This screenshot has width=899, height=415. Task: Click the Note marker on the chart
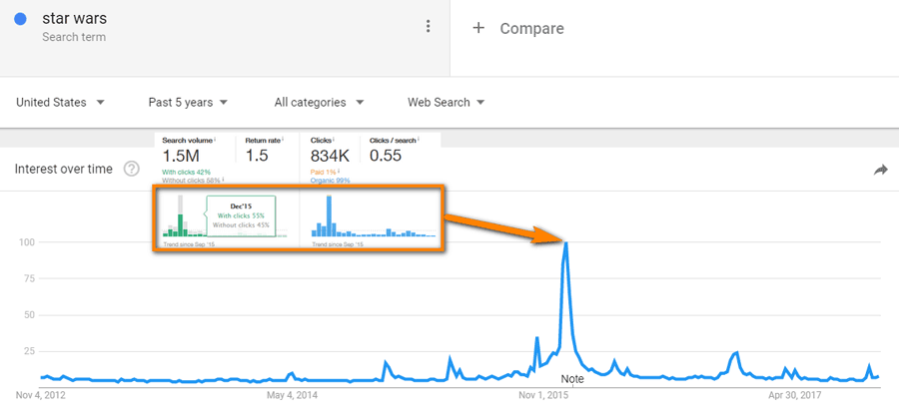pos(572,379)
